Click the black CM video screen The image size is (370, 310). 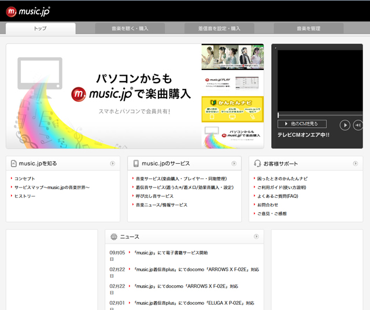coord(320,80)
